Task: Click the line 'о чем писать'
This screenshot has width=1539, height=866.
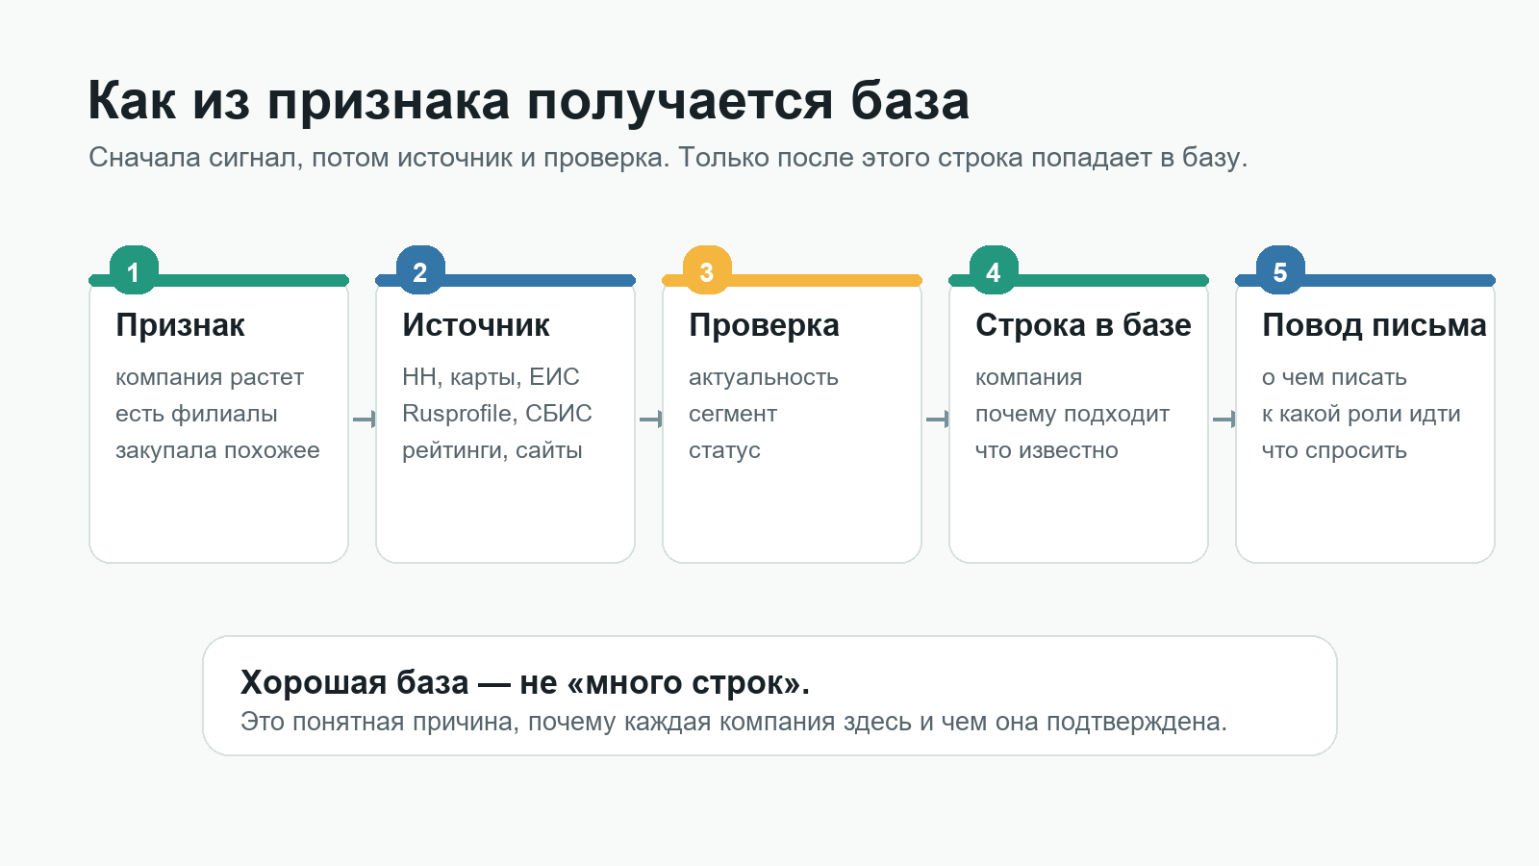Action: tap(1334, 377)
